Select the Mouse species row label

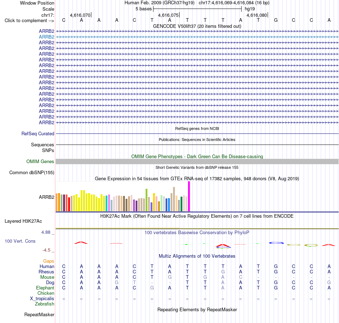coord(47,277)
